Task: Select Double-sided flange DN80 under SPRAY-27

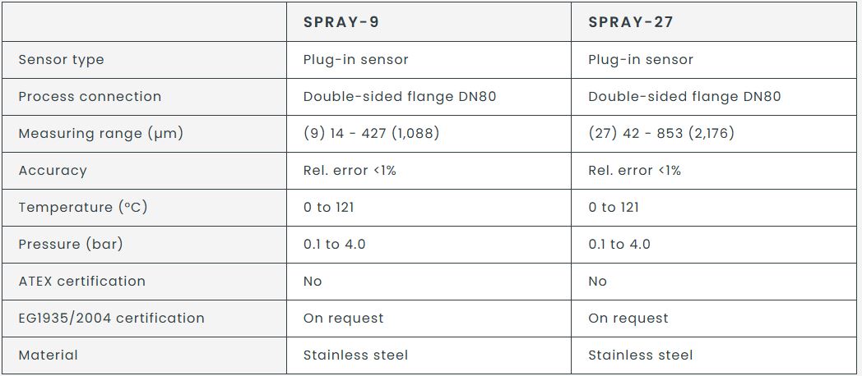Action: click(x=684, y=97)
